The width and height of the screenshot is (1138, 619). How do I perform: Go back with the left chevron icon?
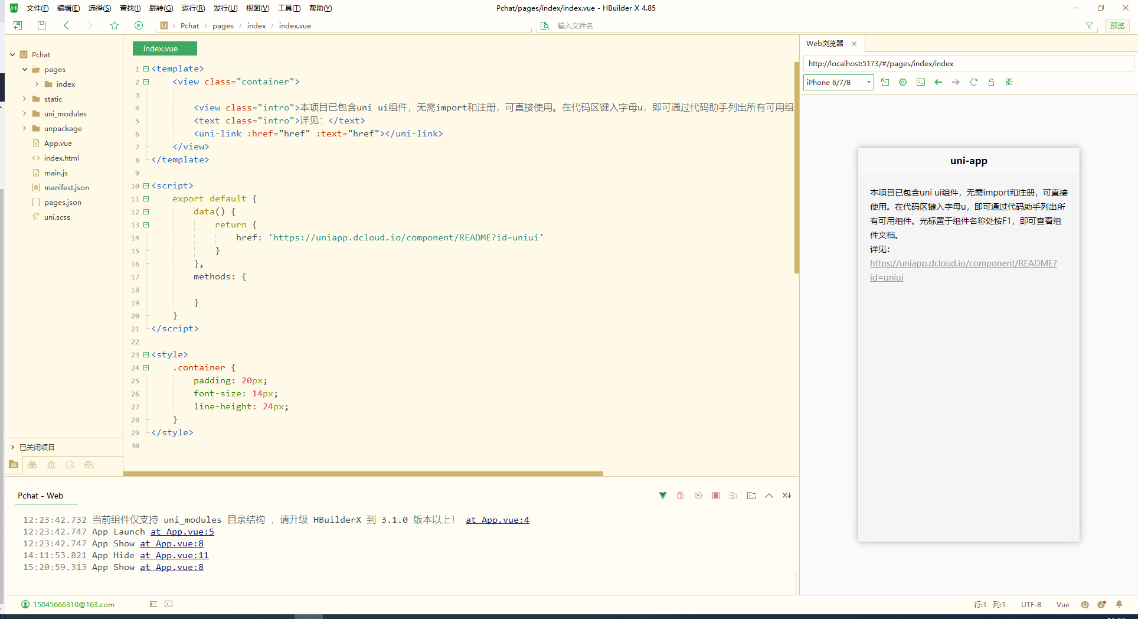click(x=66, y=25)
